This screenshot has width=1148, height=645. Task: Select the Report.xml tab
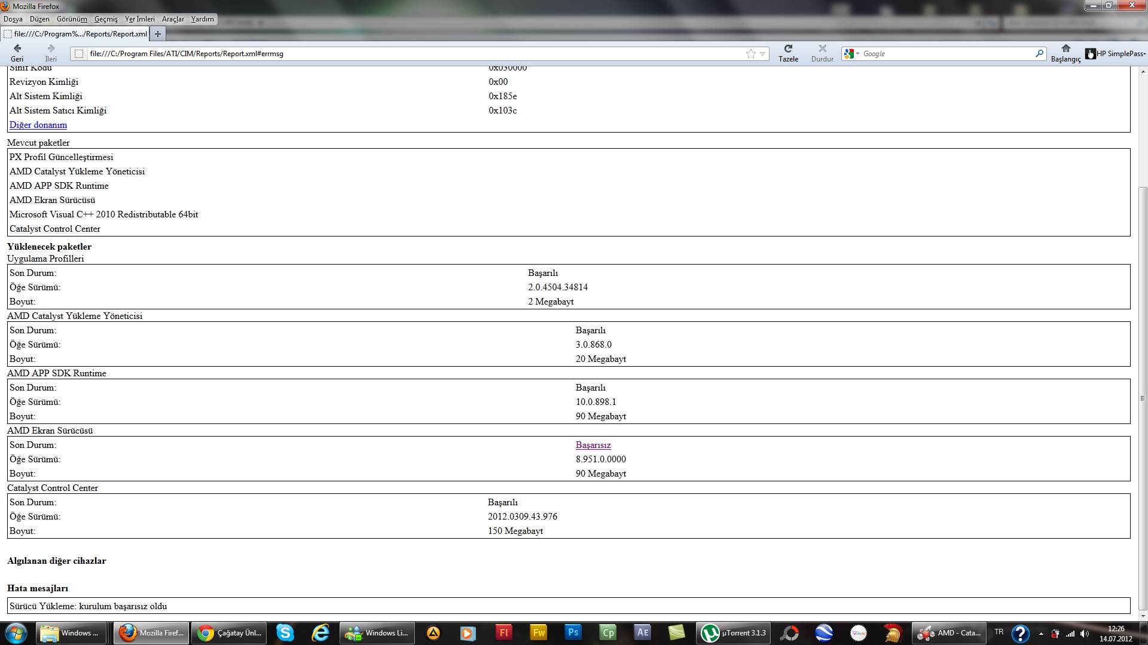(75, 34)
